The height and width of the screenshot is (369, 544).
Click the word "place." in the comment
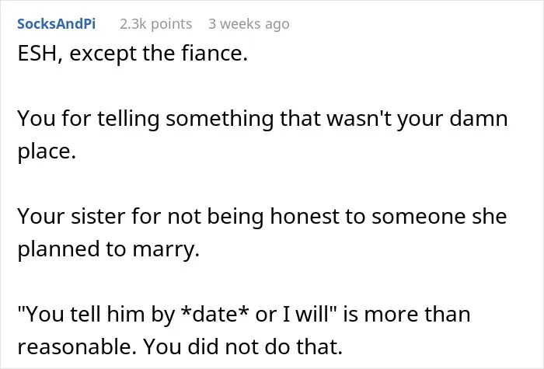tap(47, 152)
